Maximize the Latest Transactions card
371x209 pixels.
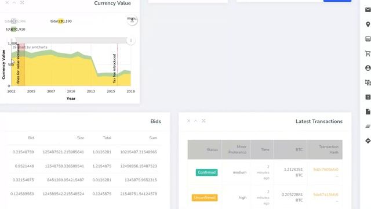coord(203,121)
